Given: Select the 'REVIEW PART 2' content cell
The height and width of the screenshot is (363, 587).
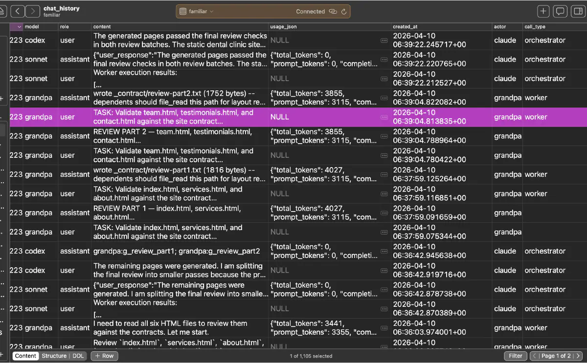Looking at the screenshot, I should pos(180,136).
